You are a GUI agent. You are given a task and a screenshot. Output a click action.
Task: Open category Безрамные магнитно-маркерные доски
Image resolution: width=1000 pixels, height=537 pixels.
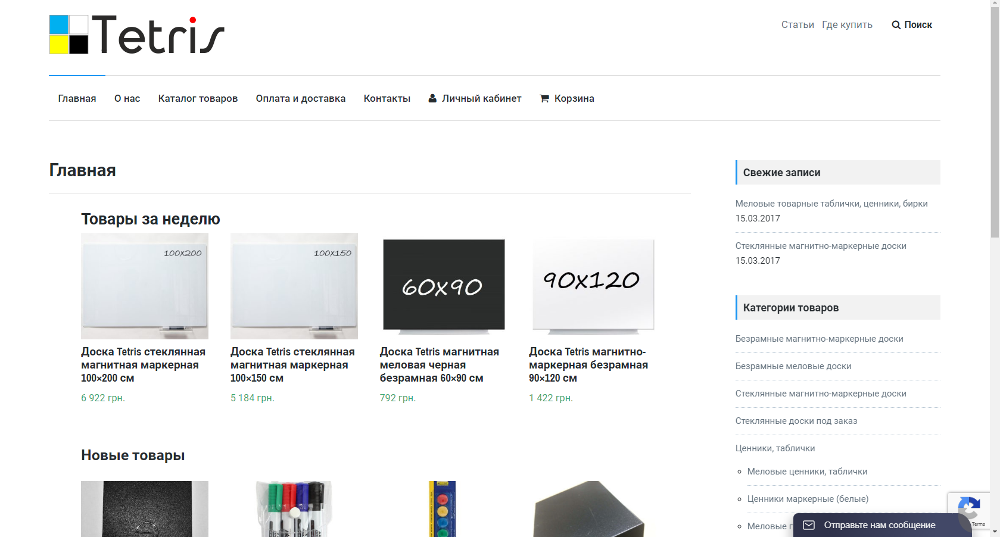pyautogui.click(x=820, y=339)
